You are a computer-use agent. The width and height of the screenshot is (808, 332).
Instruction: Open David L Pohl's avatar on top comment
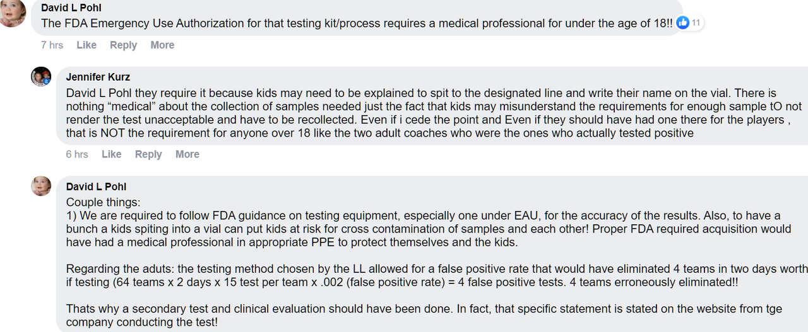click(x=13, y=13)
